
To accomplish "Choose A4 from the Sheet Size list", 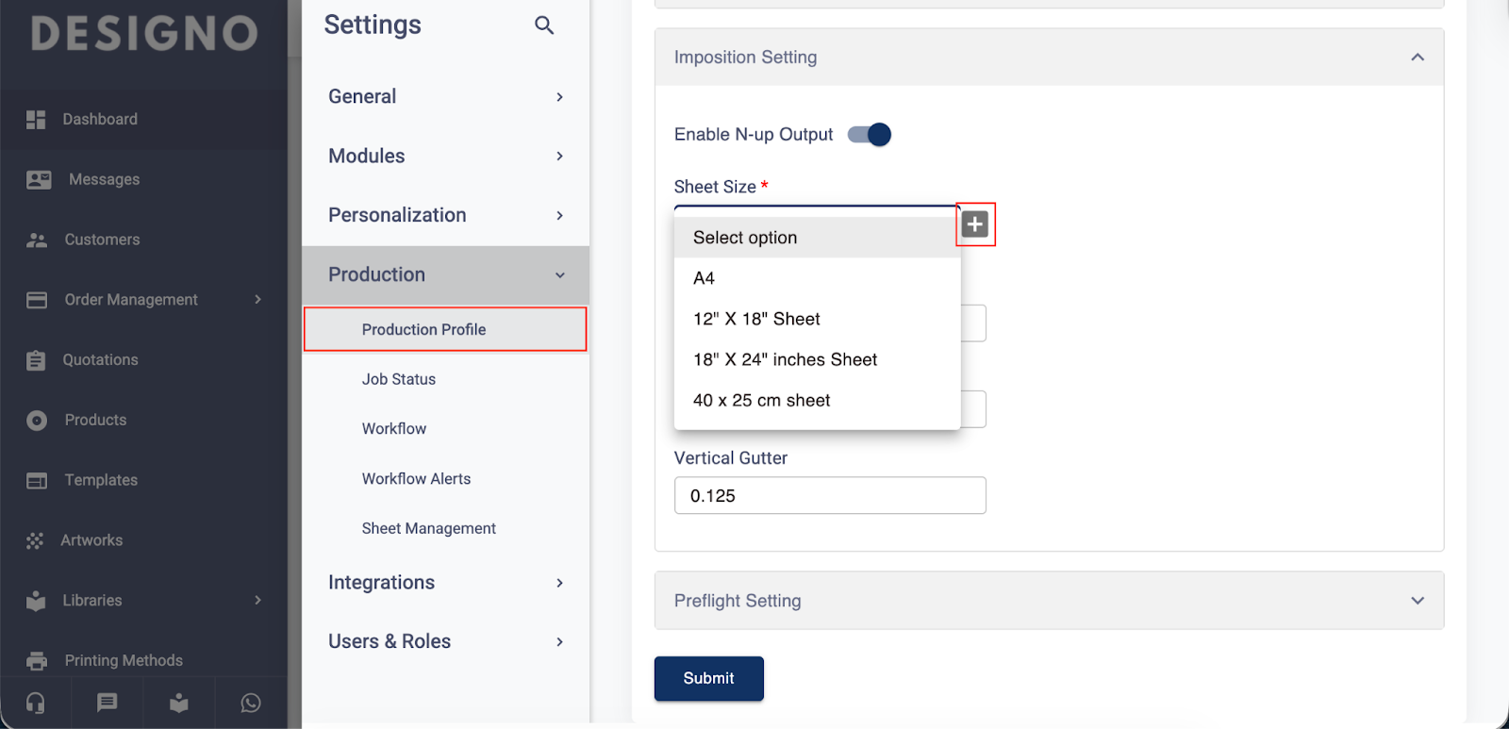I will click(x=705, y=278).
